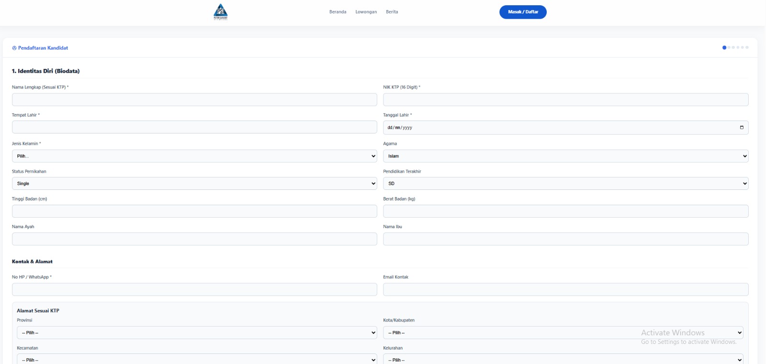Open the Kota/Kabupaten dropdown

tap(563, 332)
